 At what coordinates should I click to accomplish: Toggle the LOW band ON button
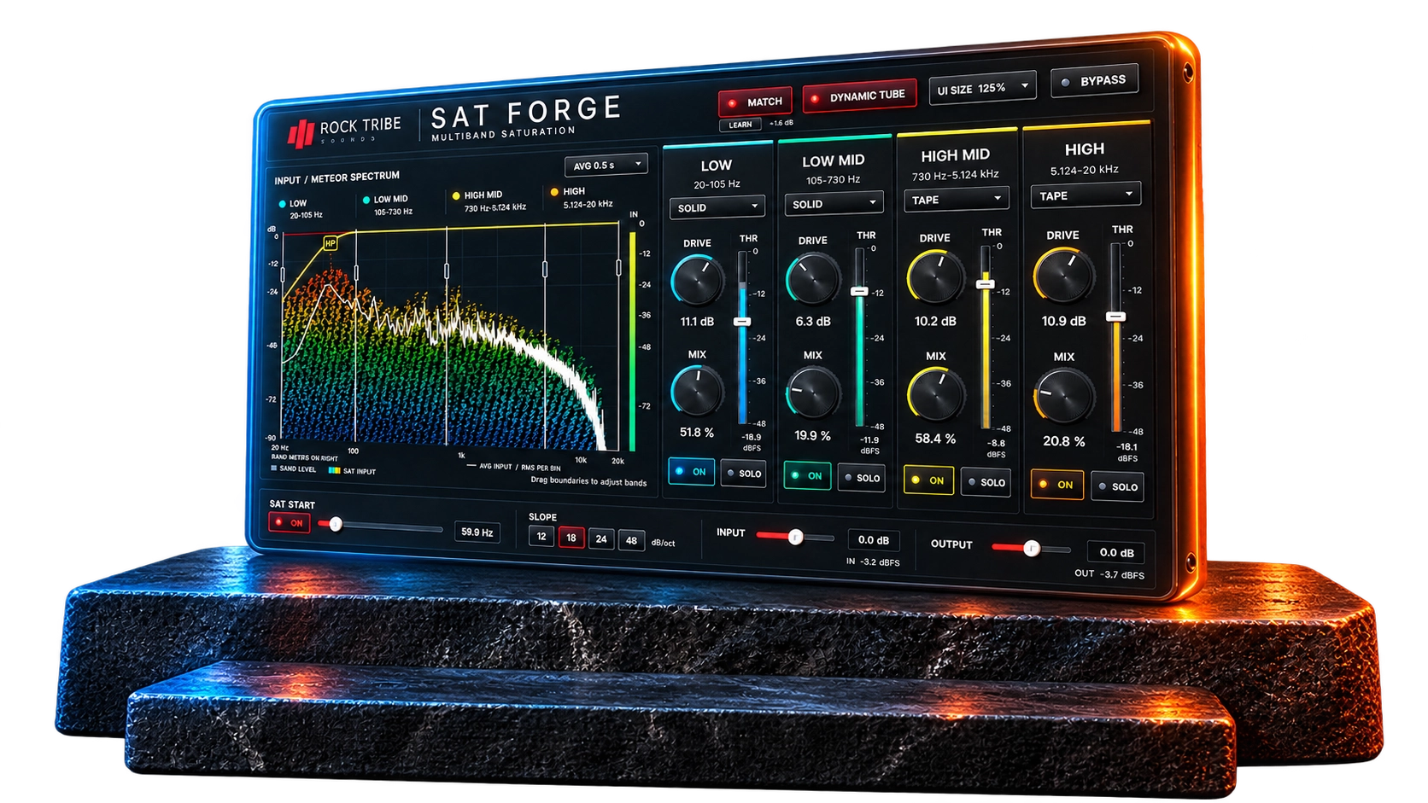click(691, 471)
